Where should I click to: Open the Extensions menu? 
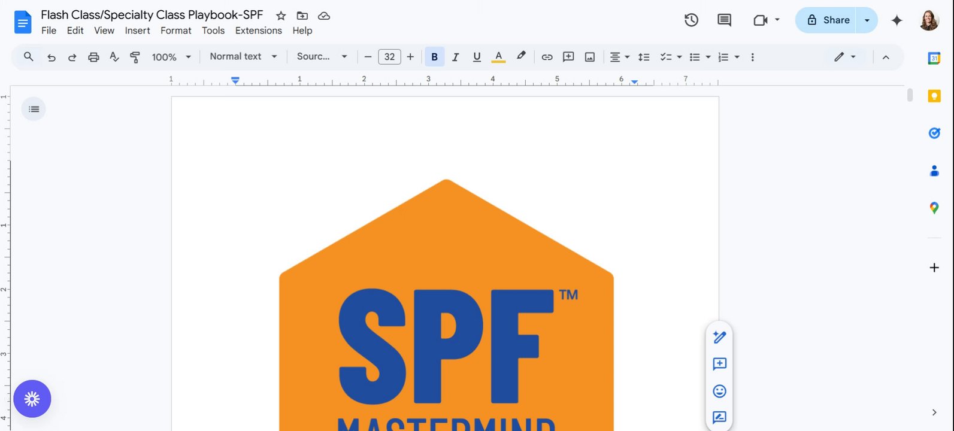point(258,31)
